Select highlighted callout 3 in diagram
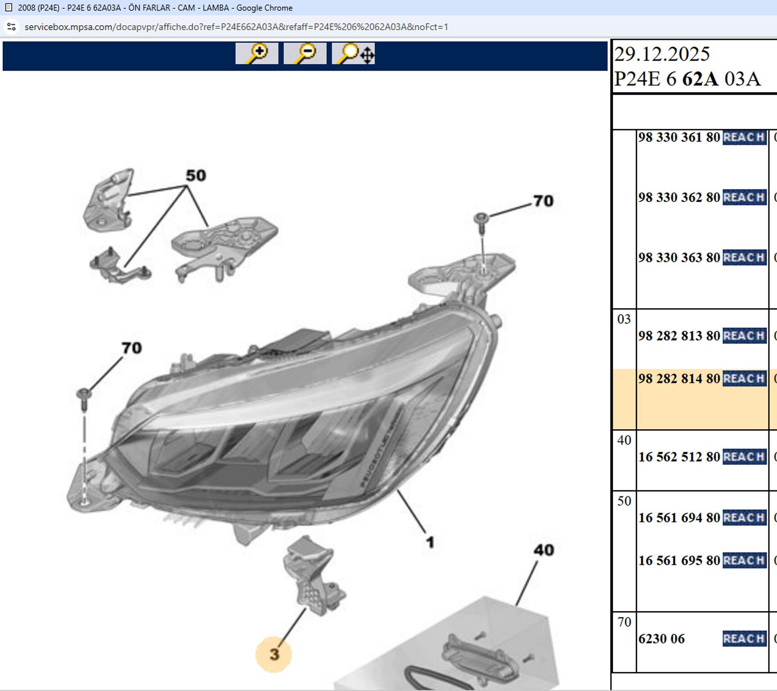Image resolution: width=777 pixels, height=691 pixels. point(274,654)
